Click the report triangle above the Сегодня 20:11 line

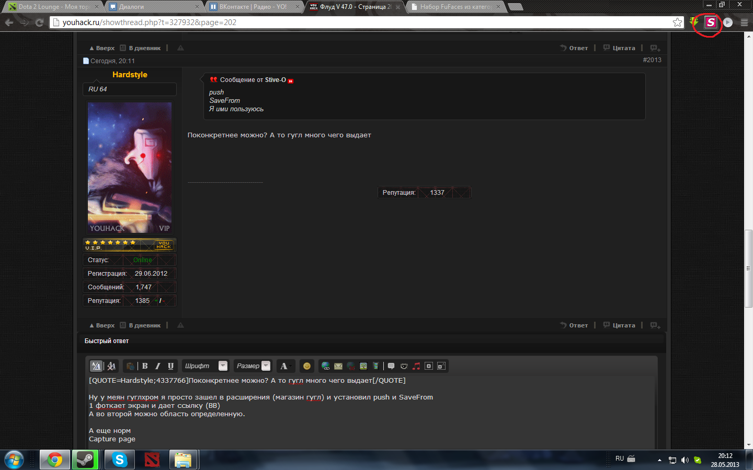point(180,48)
